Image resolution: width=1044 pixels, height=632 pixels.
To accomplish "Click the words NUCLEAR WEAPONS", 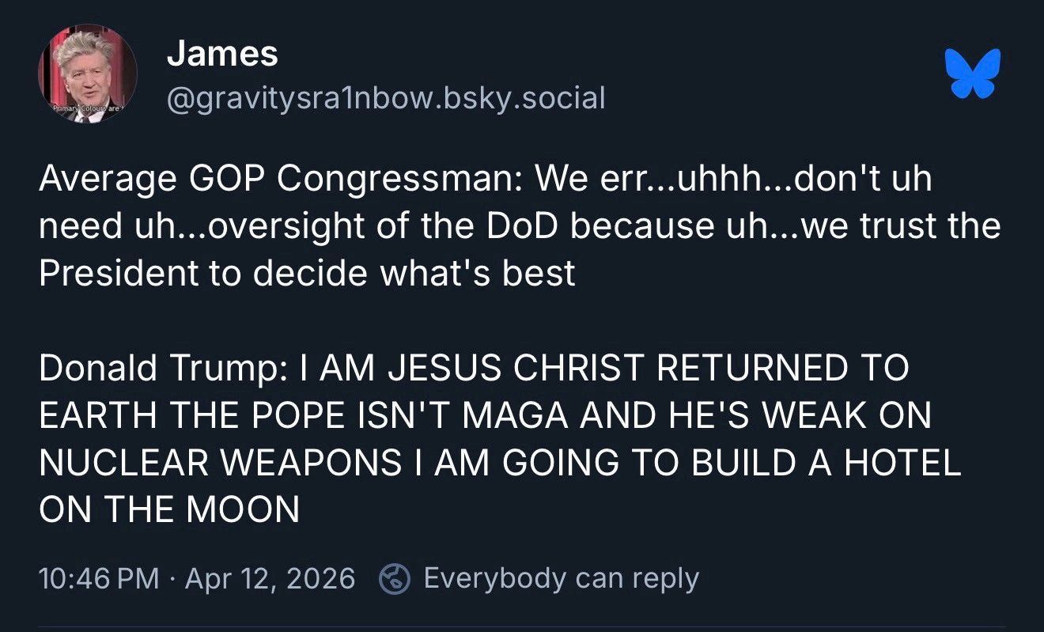I will click(220, 464).
